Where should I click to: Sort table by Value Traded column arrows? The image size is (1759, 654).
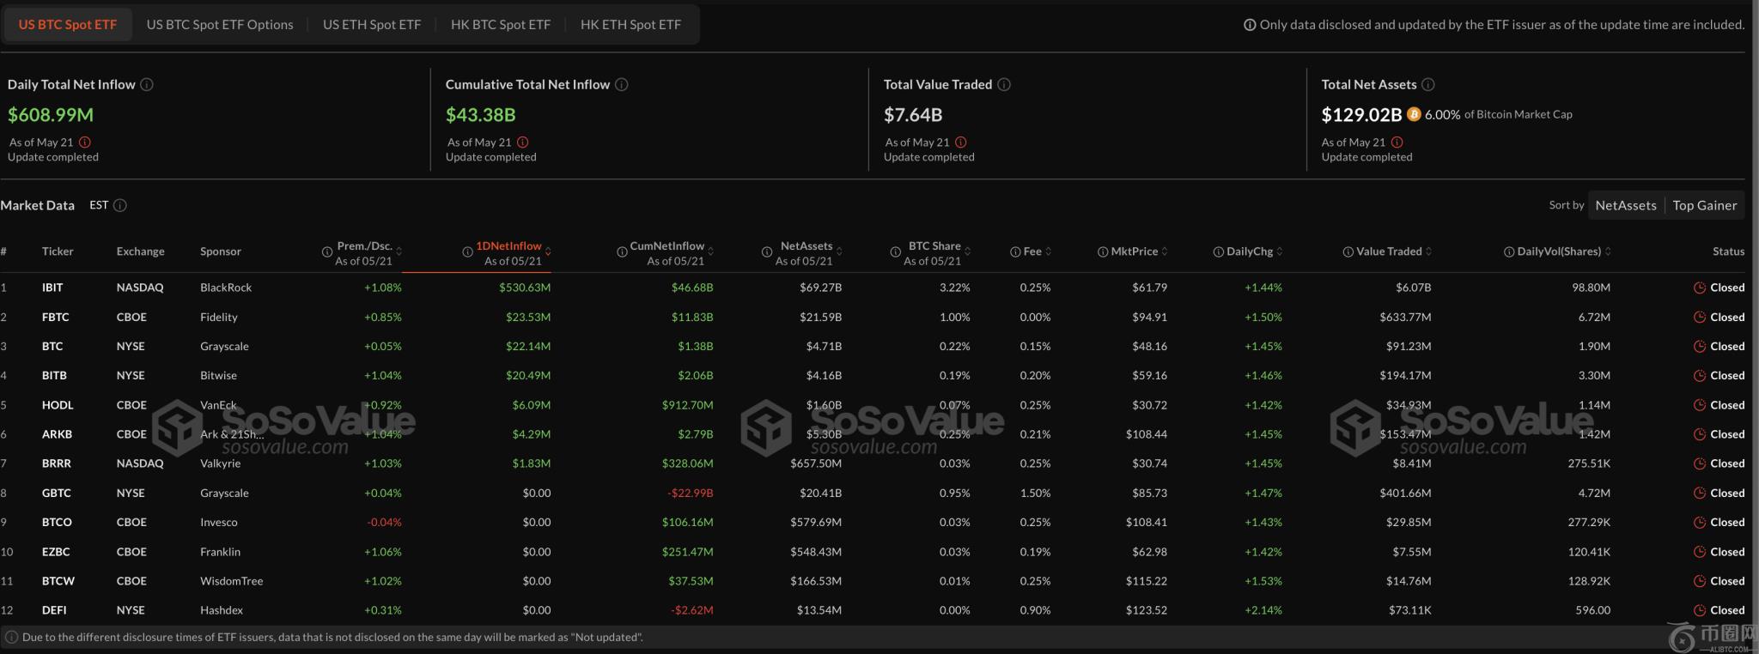click(x=1429, y=251)
